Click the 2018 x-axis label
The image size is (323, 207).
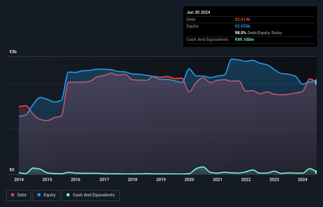point(133,179)
